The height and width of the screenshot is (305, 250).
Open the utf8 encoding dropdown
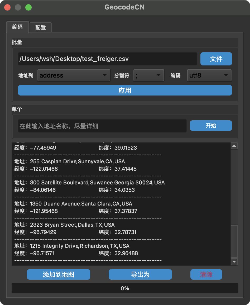[209, 75]
